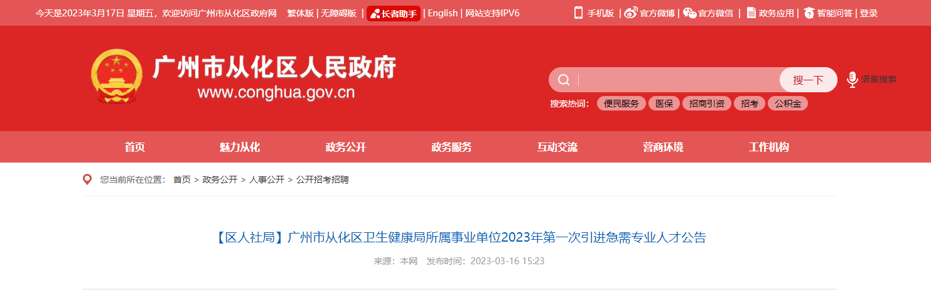Open the 政务服务 navigation menu
Viewport: 931px width, 290px height.
[451, 148]
